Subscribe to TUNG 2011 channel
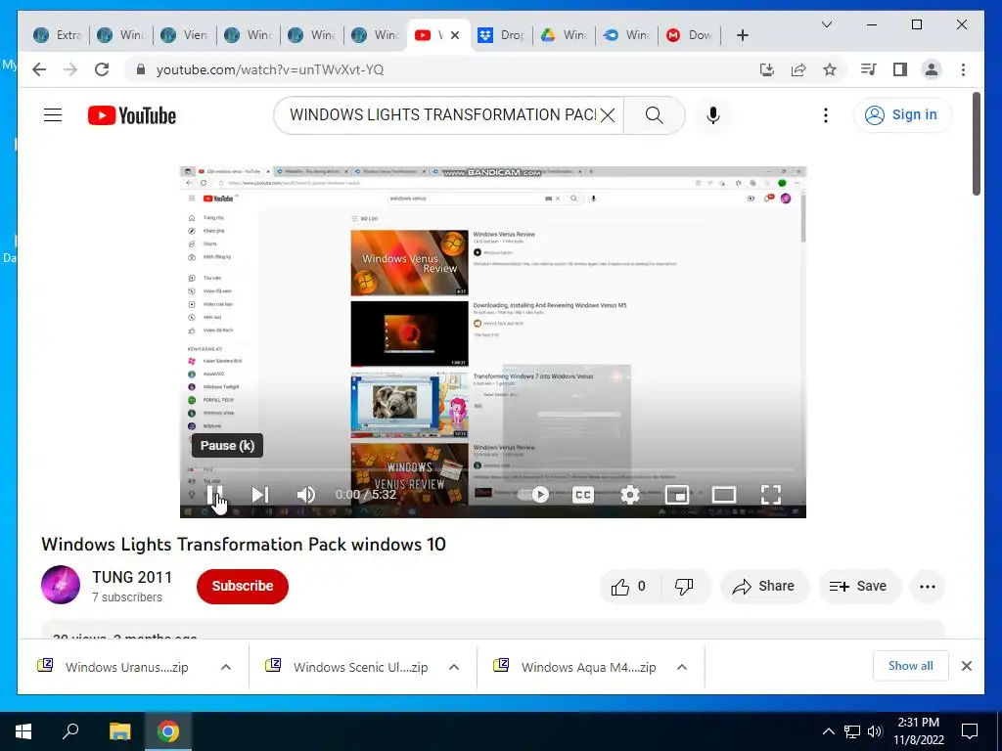The image size is (1002, 751). tap(243, 587)
